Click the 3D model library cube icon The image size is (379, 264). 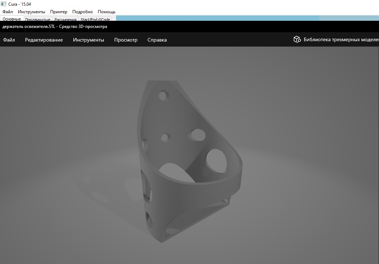[297, 39]
